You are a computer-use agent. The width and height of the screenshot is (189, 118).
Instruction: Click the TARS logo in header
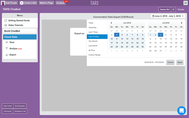(94, 3)
